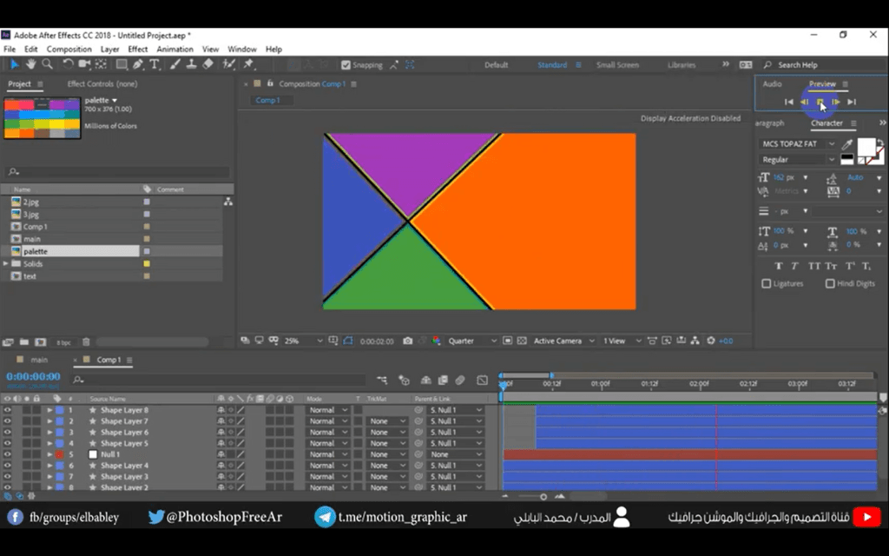Switch to the Libraries workspace
889x556 pixels.
pyautogui.click(x=682, y=64)
